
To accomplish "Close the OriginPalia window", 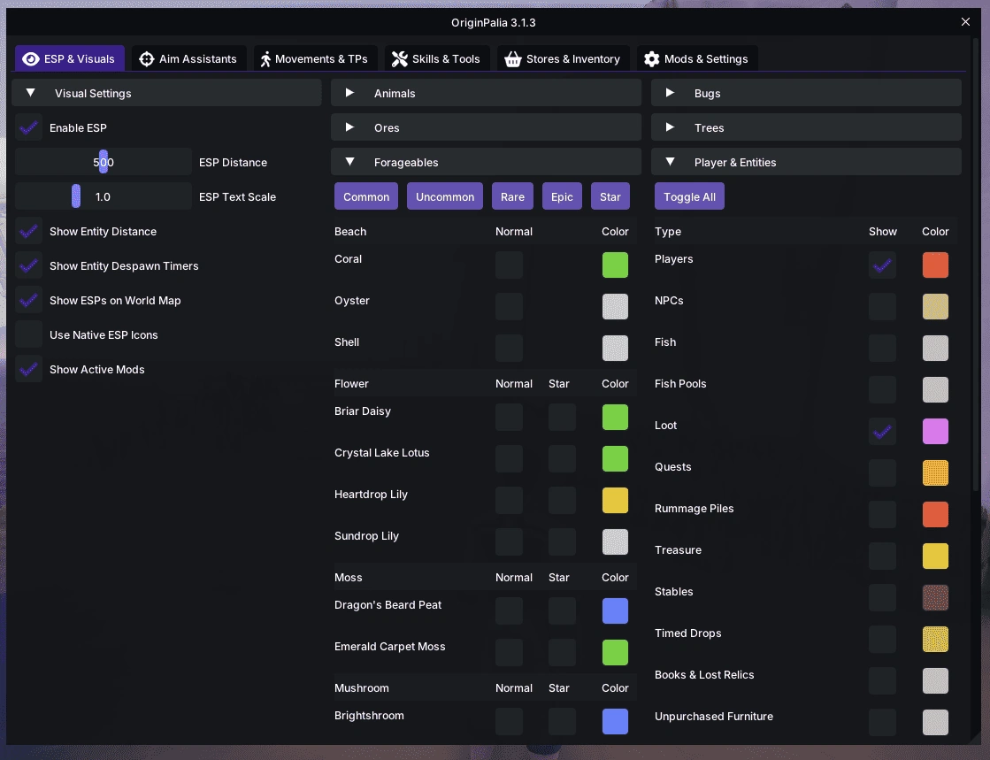I will coord(965,22).
